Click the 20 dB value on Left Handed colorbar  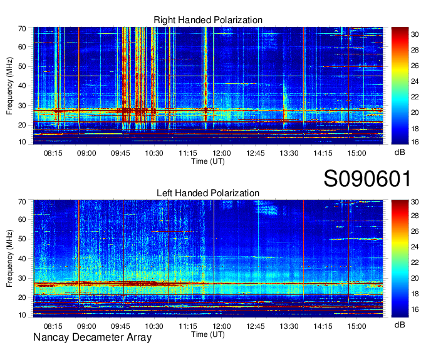pos(415,278)
